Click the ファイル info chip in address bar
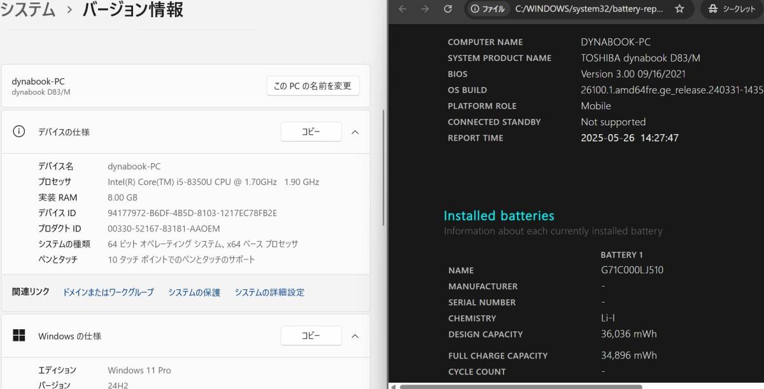This screenshot has height=389, width=764. pyautogui.click(x=488, y=9)
